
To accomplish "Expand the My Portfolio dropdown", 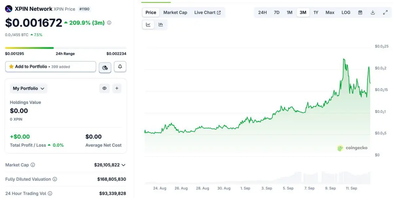I will (x=28, y=89).
